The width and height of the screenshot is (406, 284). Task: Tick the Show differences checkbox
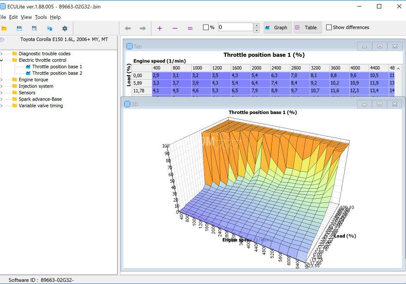click(329, 27)
